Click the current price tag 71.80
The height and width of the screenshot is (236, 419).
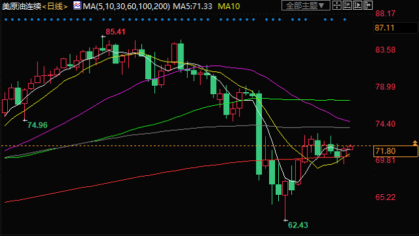pyautogui.click(x=395, y=151)
